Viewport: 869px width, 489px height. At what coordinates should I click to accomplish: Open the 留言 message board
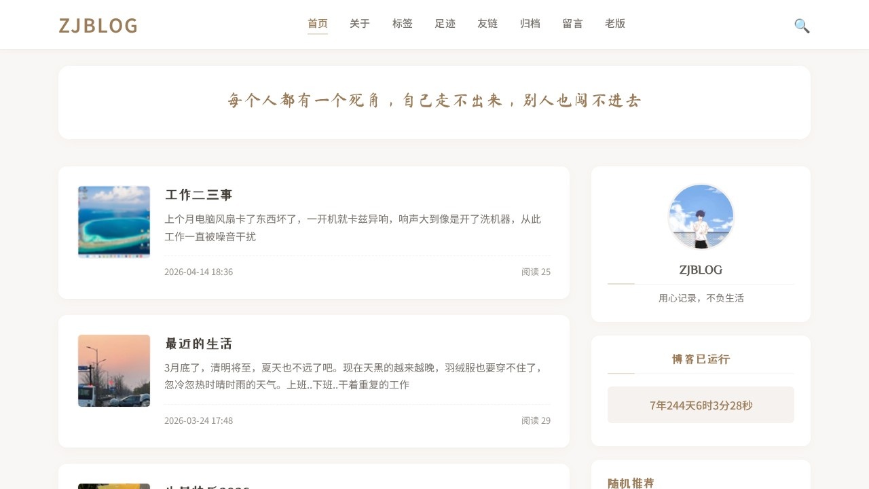pos(572,23)
